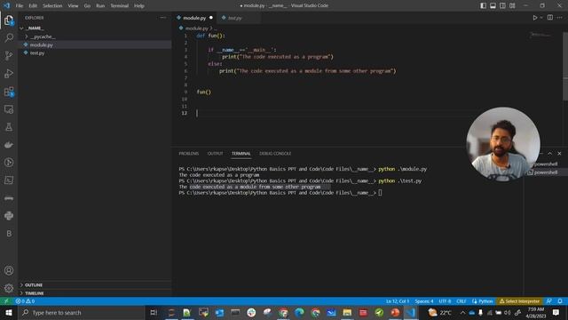Image resolution: width=568 pixels, height=320 pixels.
Task: Click the Run Python File play button
Action: tap(534, 18)
